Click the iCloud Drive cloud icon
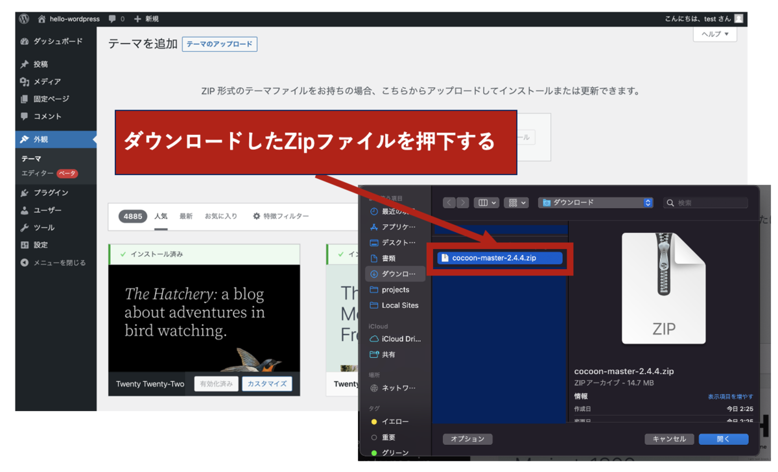This screenshot has width=778, height=472. (373, 339)
